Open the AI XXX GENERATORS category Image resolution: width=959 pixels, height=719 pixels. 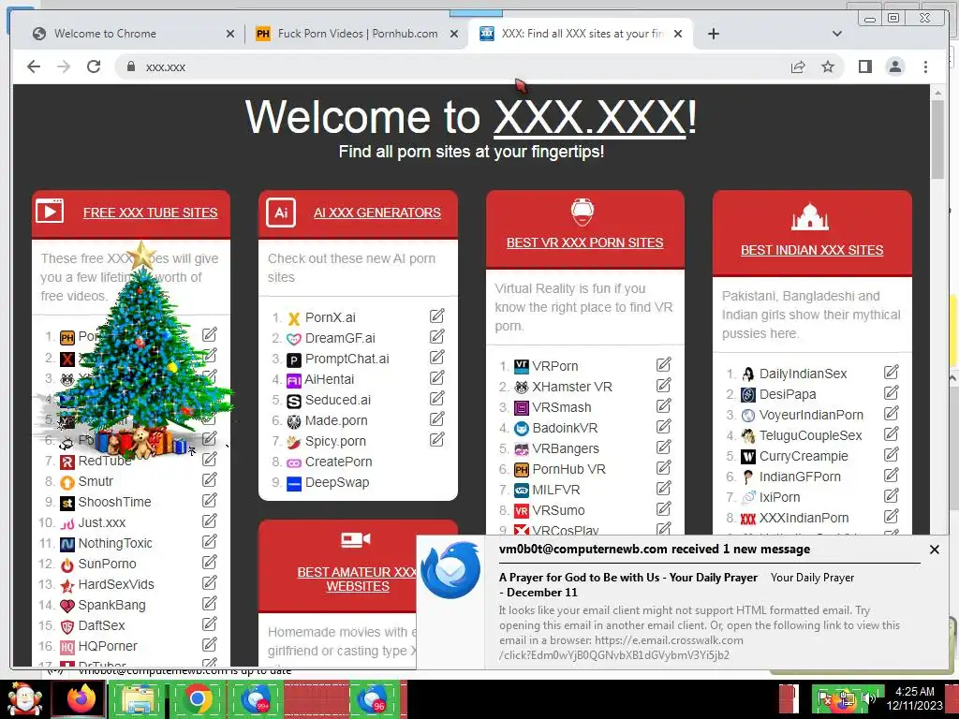pyautogui.click(x=377, y=213)
